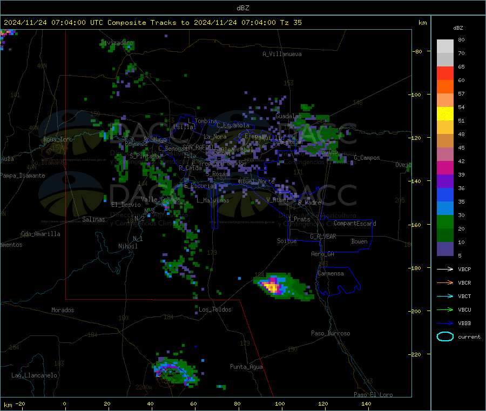Select the royal blue swatch in dBZ scale
This screenshot has height=411, width=486.
point(445,194)
